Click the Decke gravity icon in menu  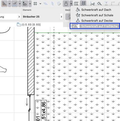(78, 21)
